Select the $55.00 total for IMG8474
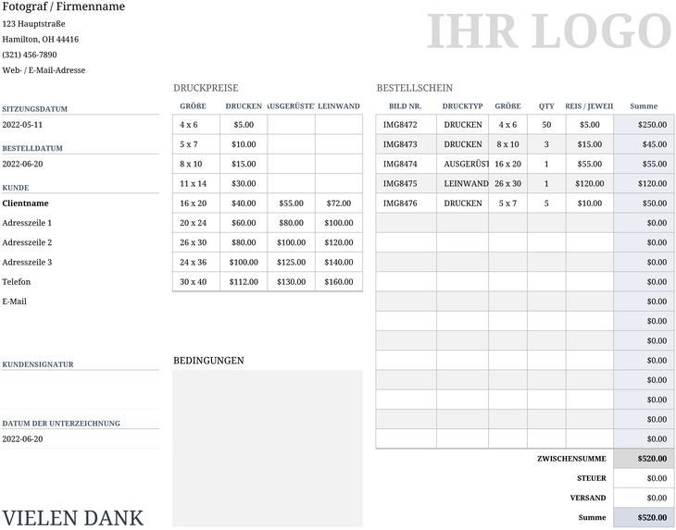The image size is (676, 530). [x=644, y=164]
